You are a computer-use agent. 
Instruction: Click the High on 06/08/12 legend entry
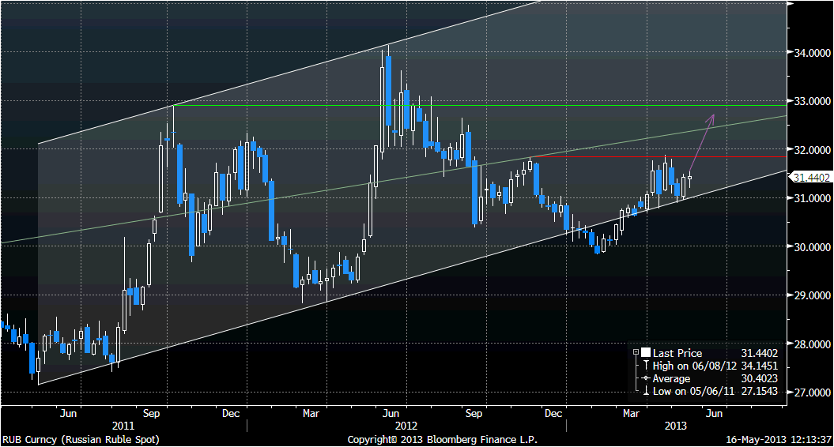[695, 366]
